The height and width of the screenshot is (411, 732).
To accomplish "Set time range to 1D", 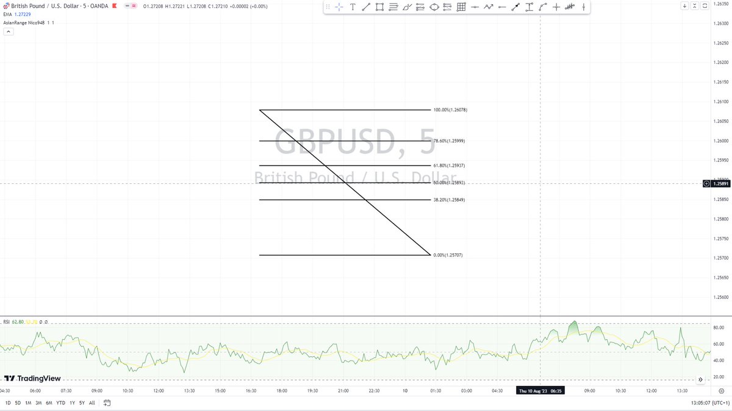I will (x=8, y=402).
